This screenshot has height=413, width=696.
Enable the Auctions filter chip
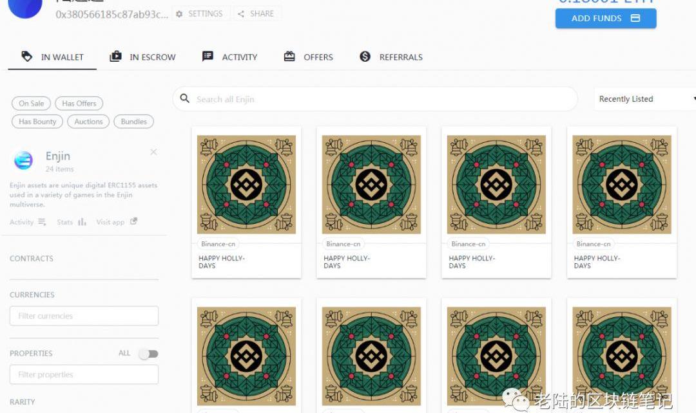(88, 122)
